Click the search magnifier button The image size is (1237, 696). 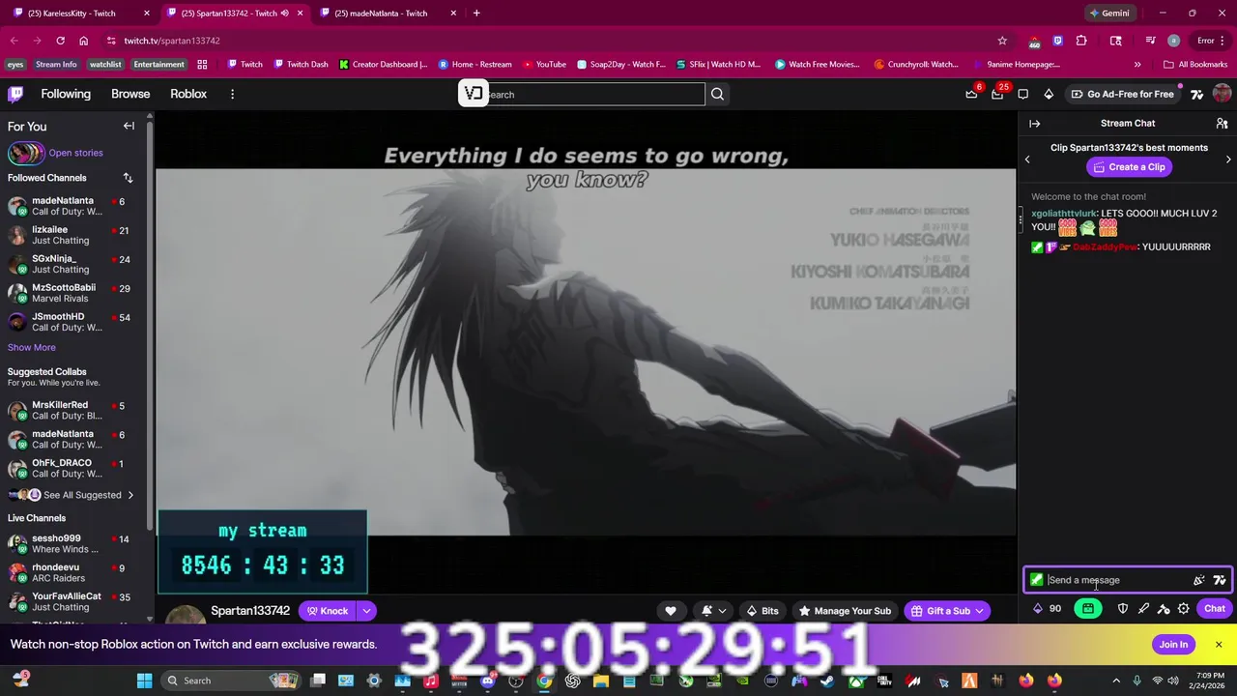tap(717, 94)
